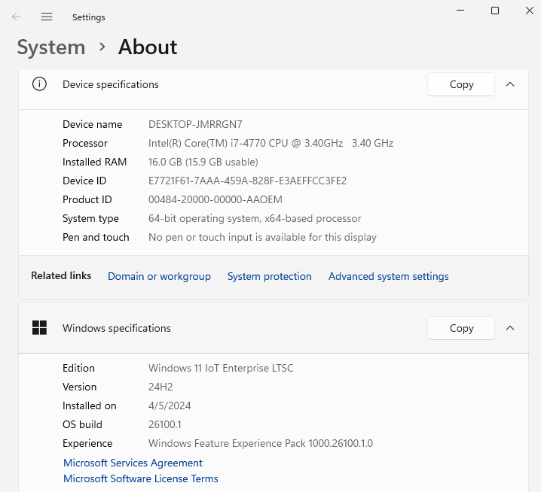Click the Windows specifications header

274,328
